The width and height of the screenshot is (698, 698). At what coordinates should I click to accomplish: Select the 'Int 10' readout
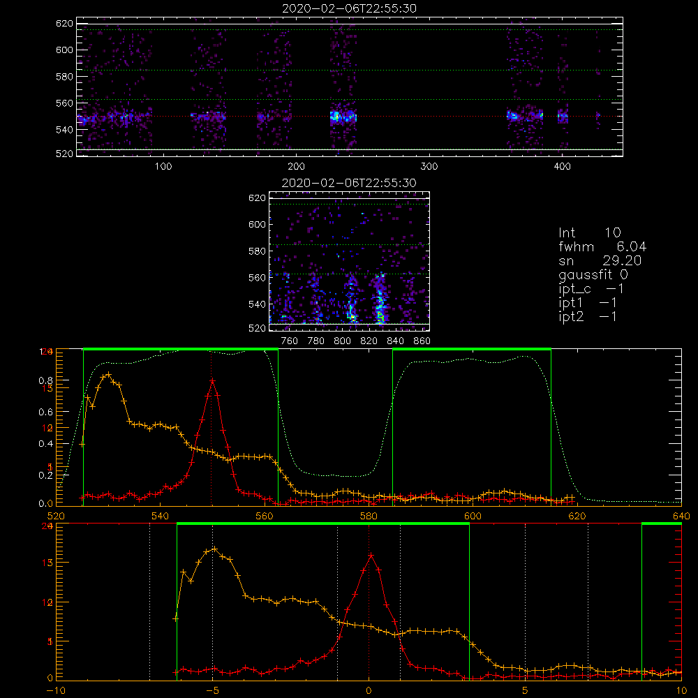tap(589, 232)
